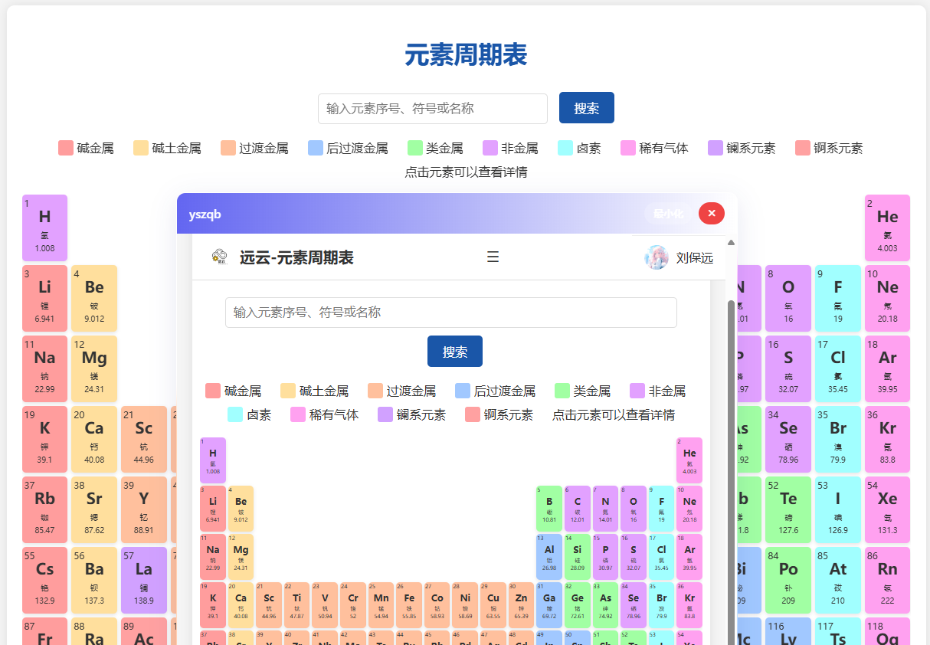Focus the background page's element search field
Viewport: 930px width, 645px height.
coord(433,109)
